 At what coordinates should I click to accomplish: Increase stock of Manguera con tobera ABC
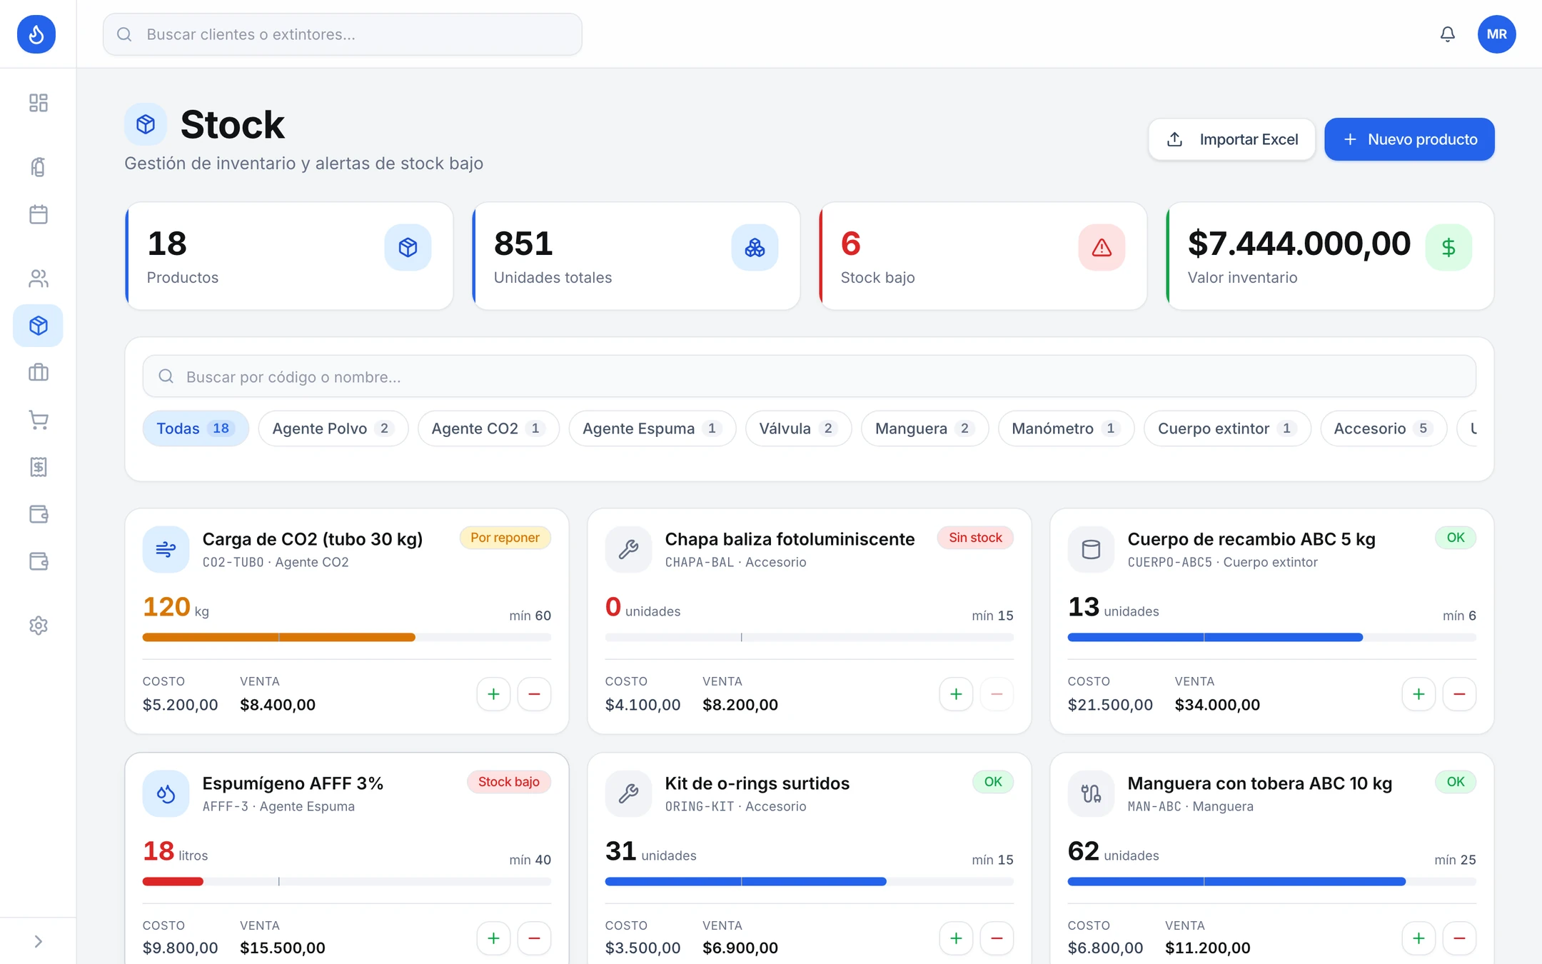(x=1418, y=938)
